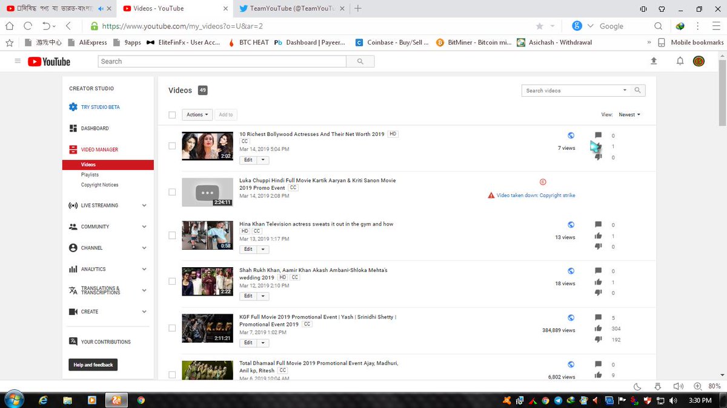The height and width of the screenshot is (408, 727).
Task: Toggle browser night mode moon icon
Action: [x=637, y=386]
